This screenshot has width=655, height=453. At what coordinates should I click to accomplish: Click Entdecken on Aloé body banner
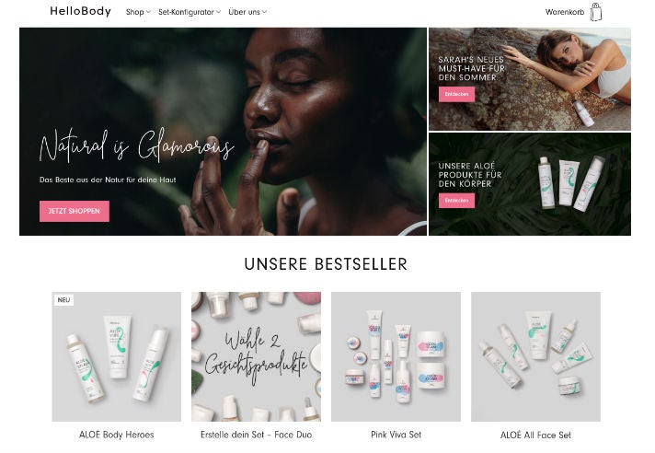coord(456,201)
